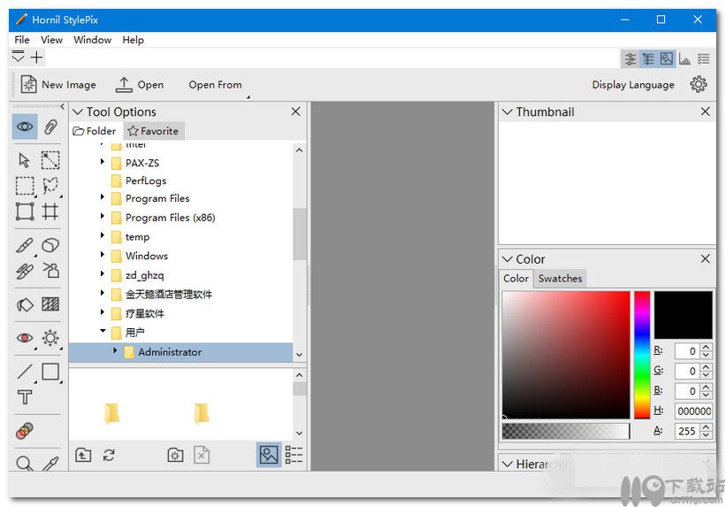Viewport: 726px width, 507px height.
Task: Click the Open From button
Action: point(215,85)
